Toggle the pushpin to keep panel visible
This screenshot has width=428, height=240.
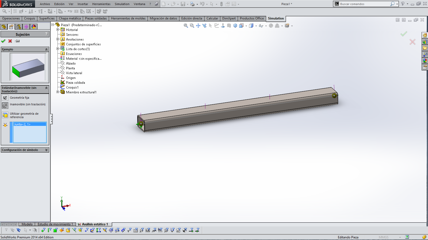click(17, 41)
